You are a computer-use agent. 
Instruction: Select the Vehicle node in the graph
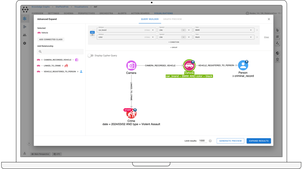pyautogui.click(x=189, y=65)
